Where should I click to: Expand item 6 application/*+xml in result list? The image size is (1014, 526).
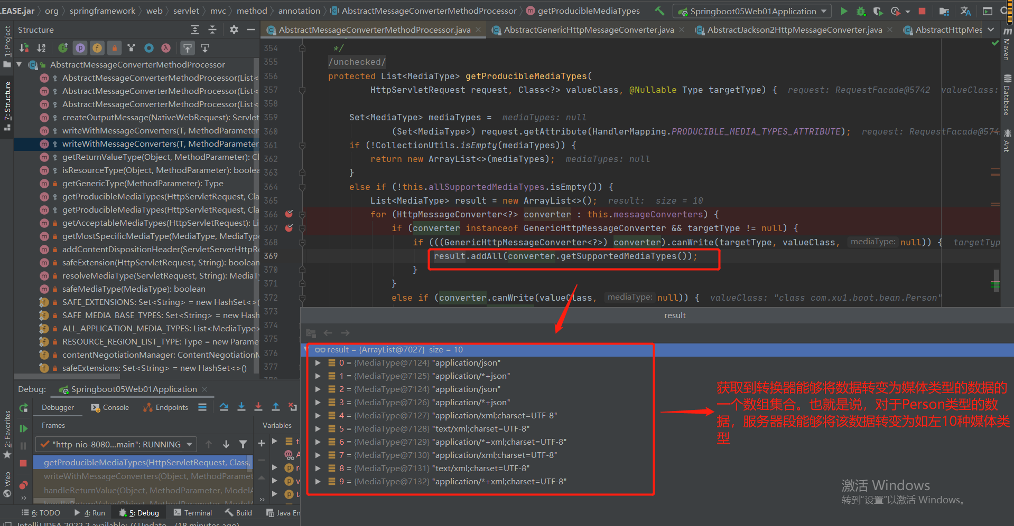(x=318, y=442)
